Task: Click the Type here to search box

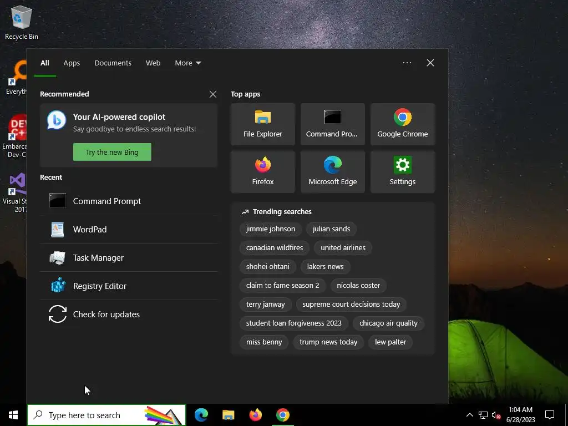Action: click(x=106, y=415)
